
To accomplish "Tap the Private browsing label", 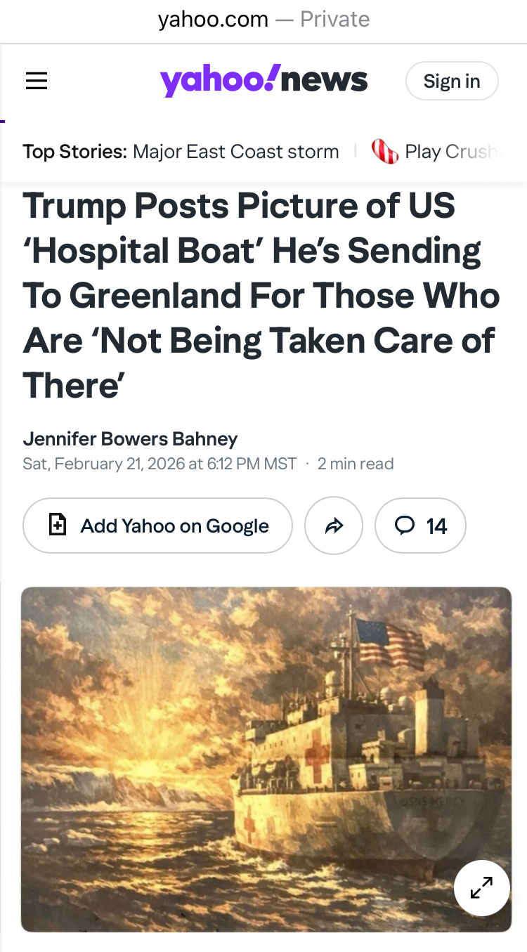I will tap(335, 20).
